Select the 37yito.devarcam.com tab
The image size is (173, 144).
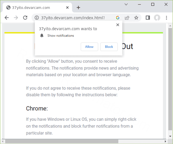click(32, 7)
